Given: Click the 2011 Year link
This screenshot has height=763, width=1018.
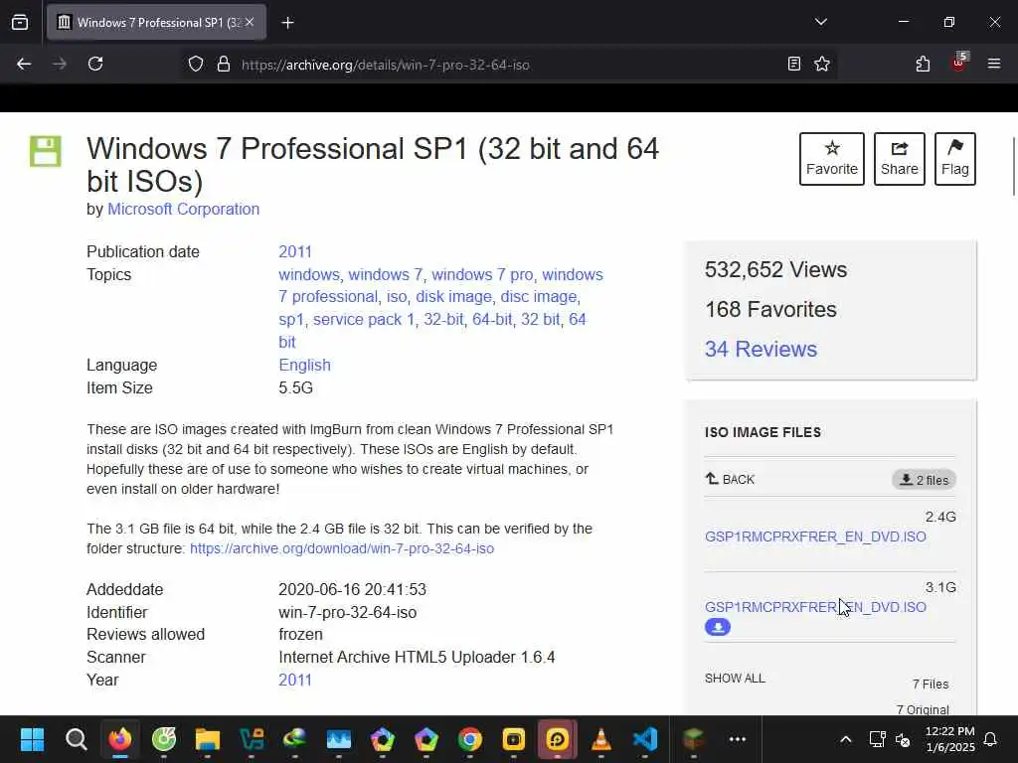Looking at the screenshot, I should tap(295, 680).
